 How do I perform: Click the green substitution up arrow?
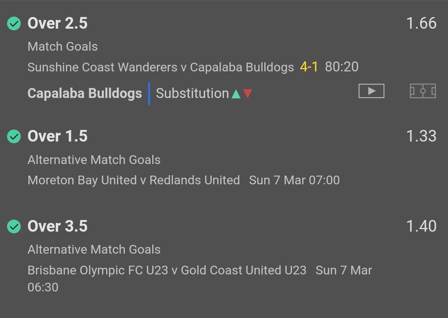[236, 94]
